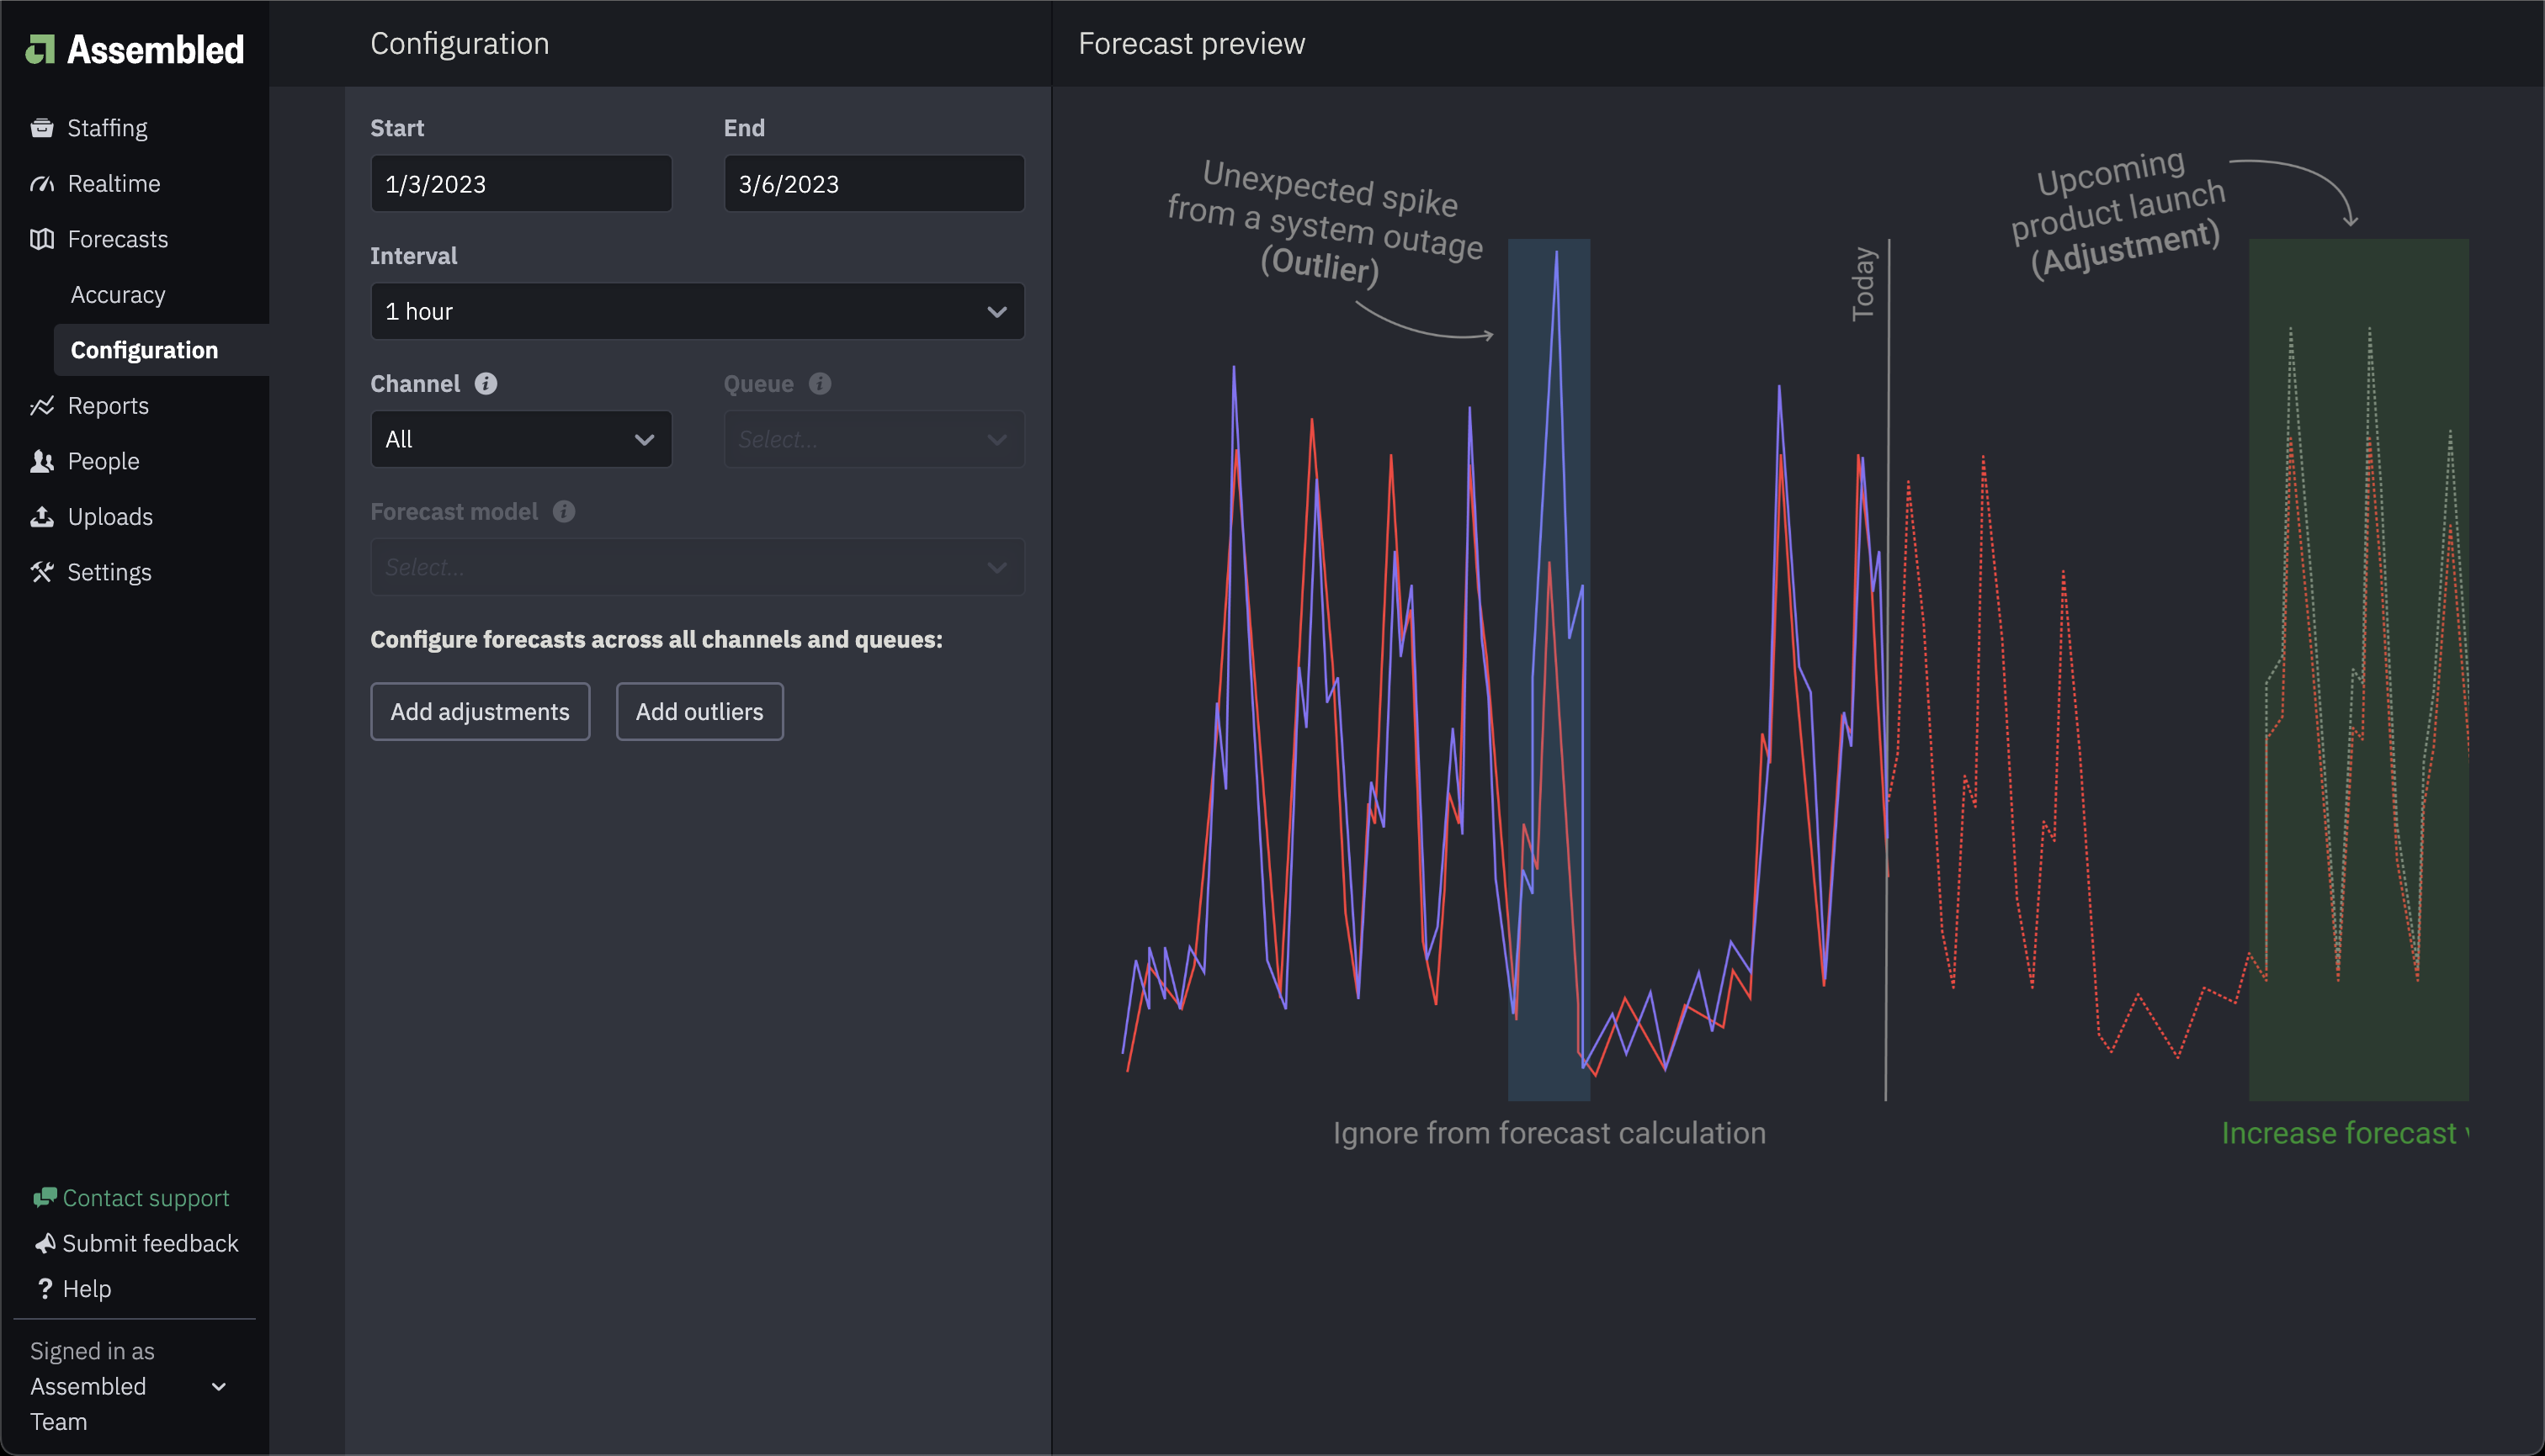Click the Interval dropdown chevron arrow
Viewport: 2545px width, 1456px height.
tap(996, 312)
